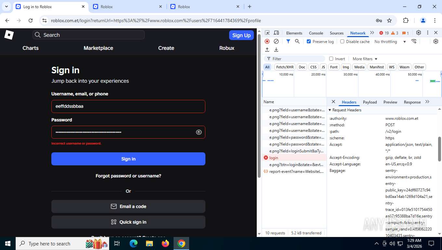This screenshot has width=442, height=250.
Task: Open Chrome extensions puzzle icon
Action: pyautogui.click(x=406, y=21)
